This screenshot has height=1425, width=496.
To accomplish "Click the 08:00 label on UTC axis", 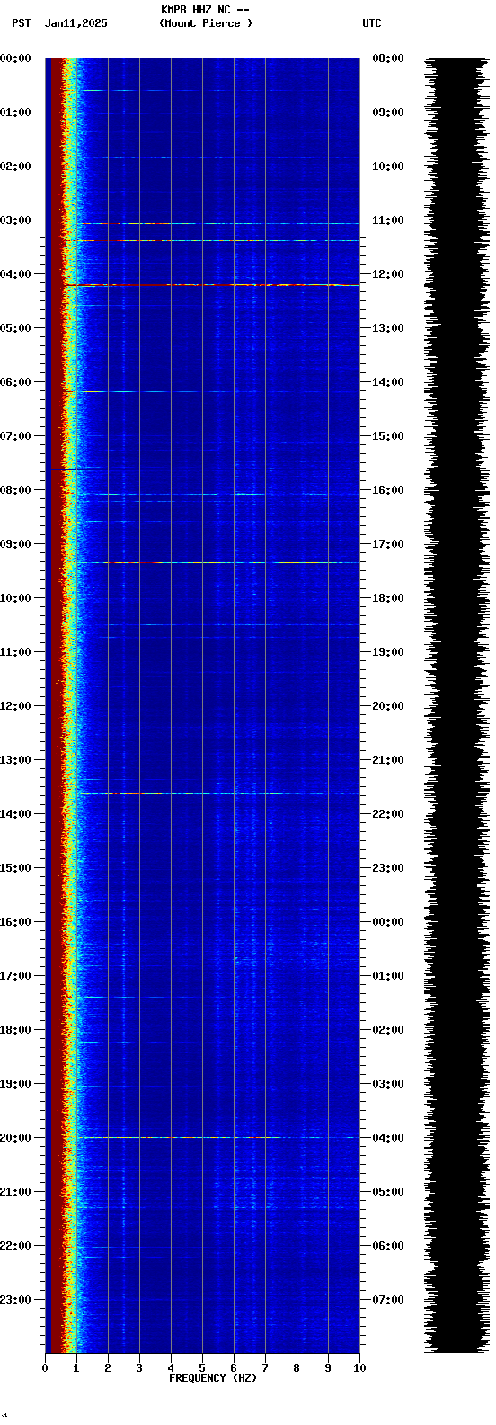I will (x=388, y=58).
